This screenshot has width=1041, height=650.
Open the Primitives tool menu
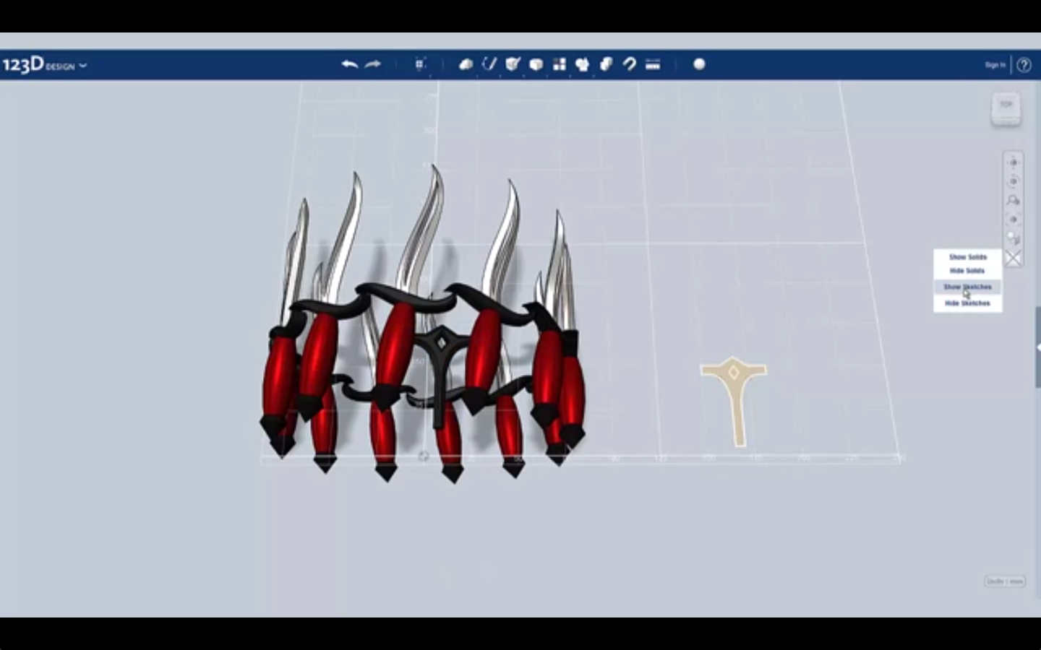coord(466,64)
